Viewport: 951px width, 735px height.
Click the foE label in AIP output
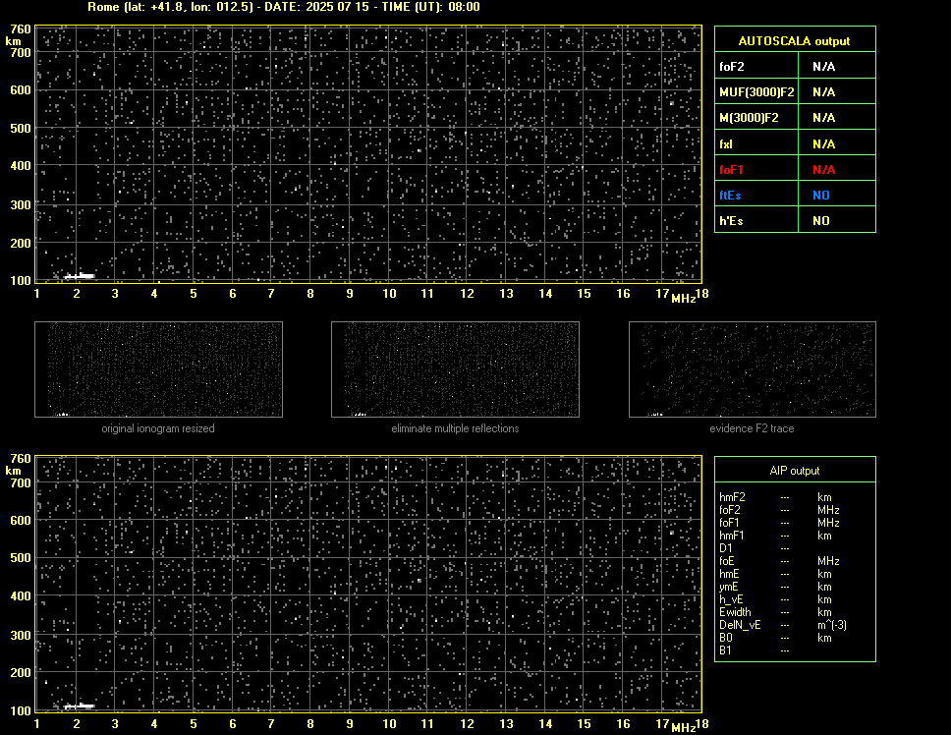coord(727,561)
